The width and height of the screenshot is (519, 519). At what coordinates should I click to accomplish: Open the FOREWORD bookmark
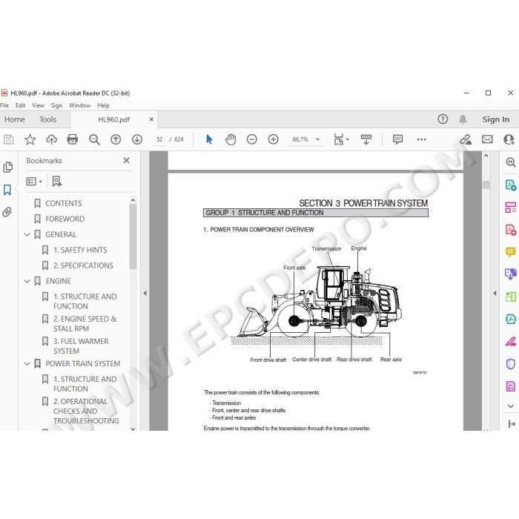coord(65,219)
